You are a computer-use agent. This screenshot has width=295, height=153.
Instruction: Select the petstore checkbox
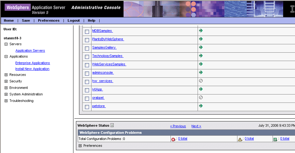(x=87, y=107)
